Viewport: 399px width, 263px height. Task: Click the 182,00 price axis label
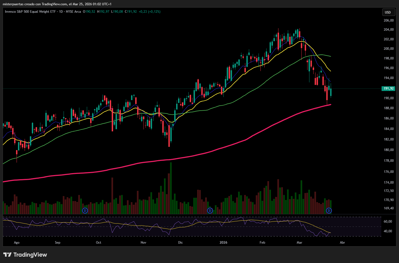pos(389,139)
